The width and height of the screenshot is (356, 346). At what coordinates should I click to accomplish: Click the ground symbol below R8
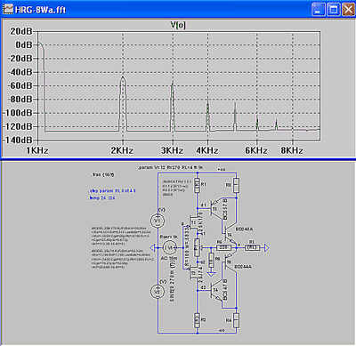pos(211,273)
